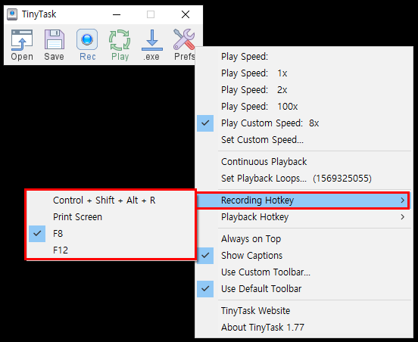Select F8 as recording hotkey

111,234
